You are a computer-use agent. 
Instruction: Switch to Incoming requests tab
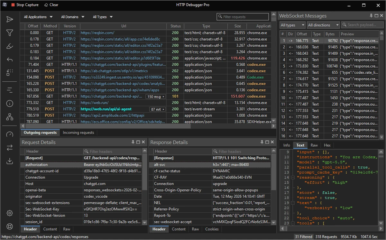click(x=78, y=133)
